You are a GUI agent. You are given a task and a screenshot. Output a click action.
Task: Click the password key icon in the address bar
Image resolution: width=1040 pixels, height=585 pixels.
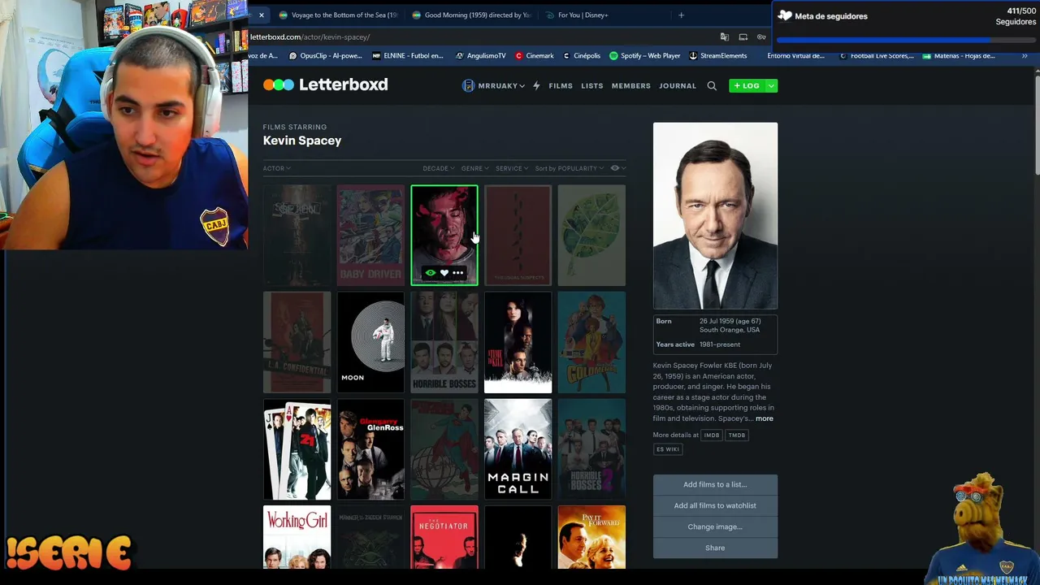761,37
